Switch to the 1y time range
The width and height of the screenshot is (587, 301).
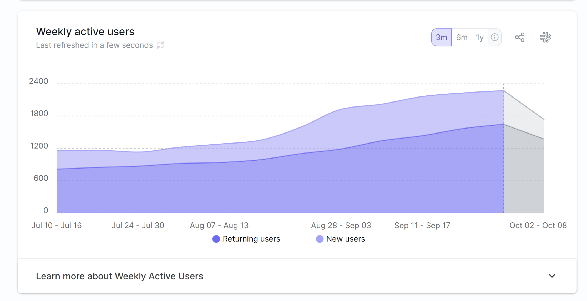[480, 37]
